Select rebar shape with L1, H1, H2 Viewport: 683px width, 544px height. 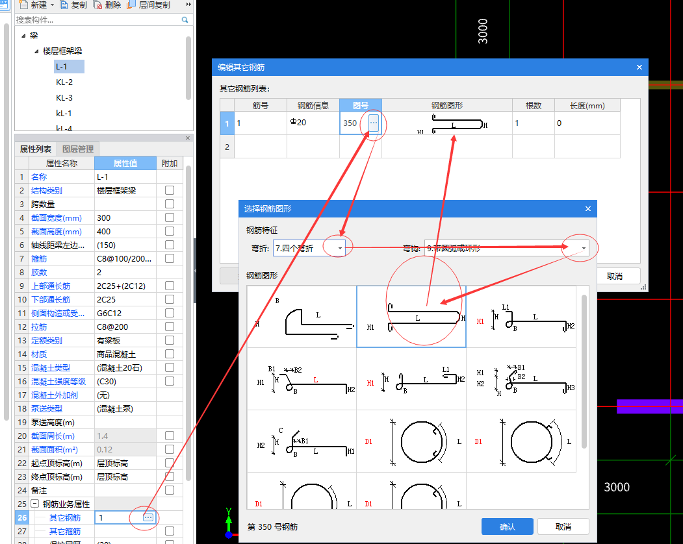521,316
